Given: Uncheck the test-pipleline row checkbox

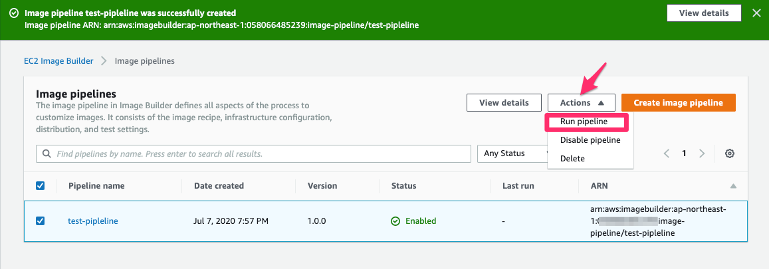Looking at the screenshot, I should pos(41,221).
